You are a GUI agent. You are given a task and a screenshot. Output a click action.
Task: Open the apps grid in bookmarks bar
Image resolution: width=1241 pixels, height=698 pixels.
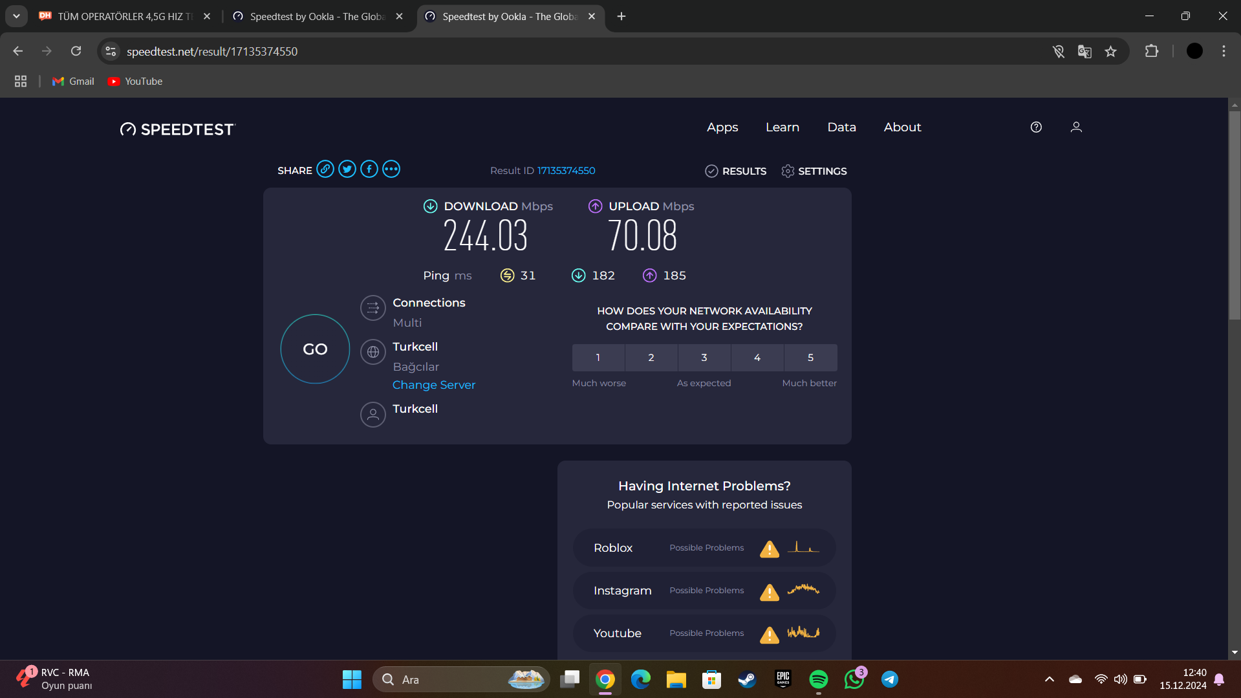(21, 81)
